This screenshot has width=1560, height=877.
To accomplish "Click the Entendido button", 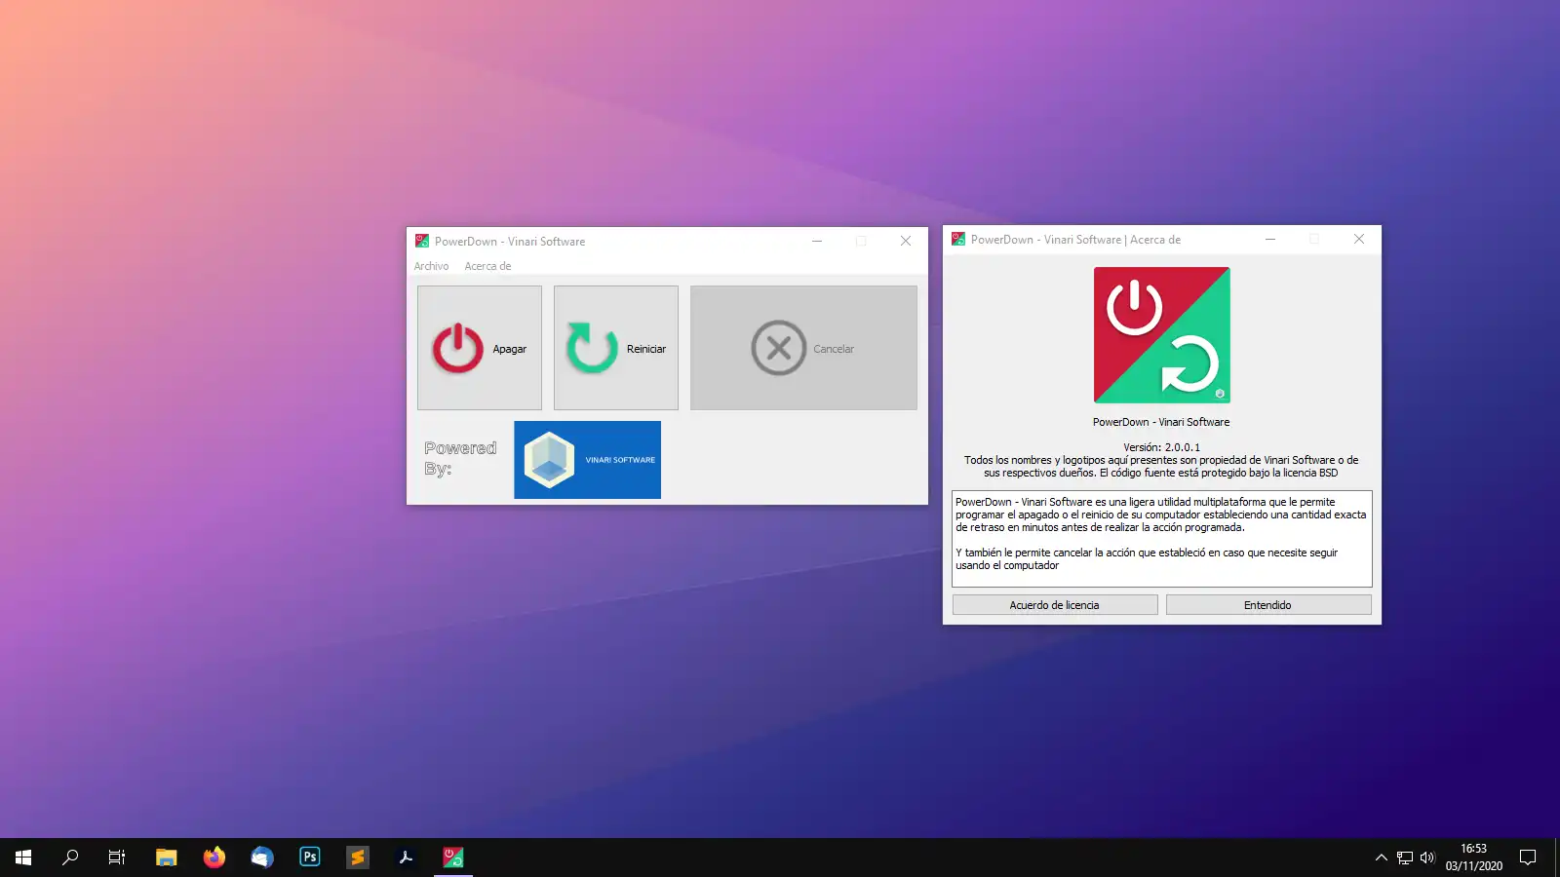I will click(1268, 605).
